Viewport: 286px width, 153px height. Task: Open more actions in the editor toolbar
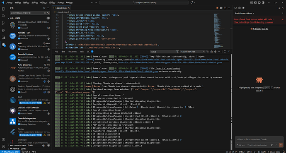click(x=229, y=8)
